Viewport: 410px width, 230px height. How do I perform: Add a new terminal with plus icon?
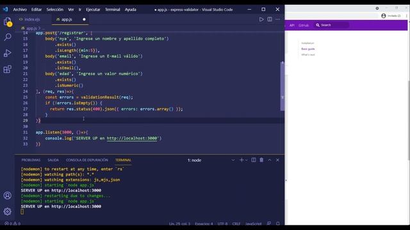(x=242, y=160)
